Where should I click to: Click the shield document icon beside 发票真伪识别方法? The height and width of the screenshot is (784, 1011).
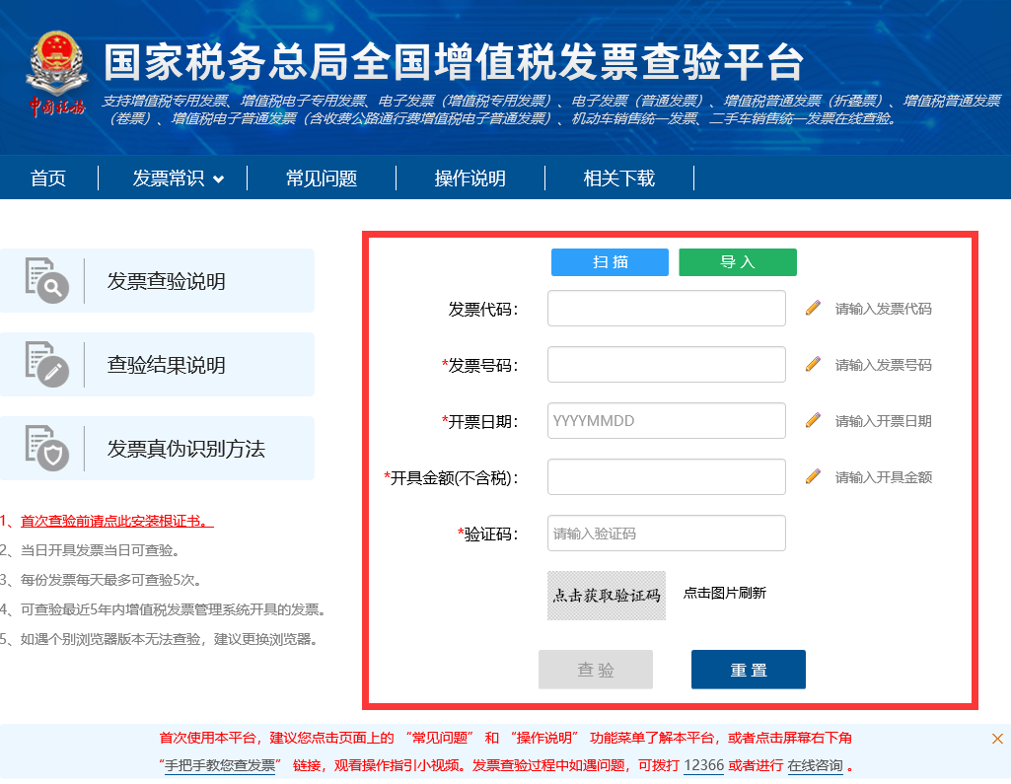[x=47, y=448]
